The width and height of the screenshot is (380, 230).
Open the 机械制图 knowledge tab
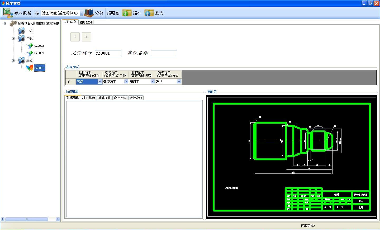pos(73,97)
